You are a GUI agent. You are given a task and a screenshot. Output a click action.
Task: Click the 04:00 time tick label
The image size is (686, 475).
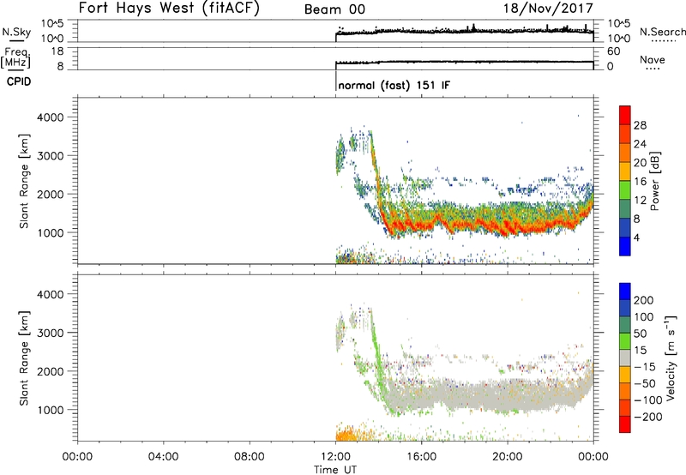click(x=163, y=457)
